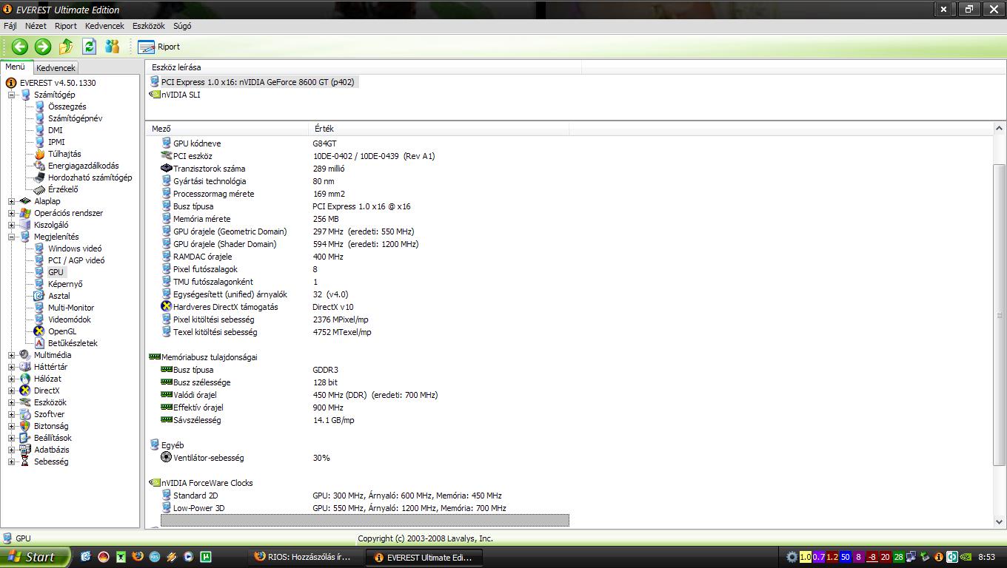Go back with the green left arrow

(x=20, y=47)
